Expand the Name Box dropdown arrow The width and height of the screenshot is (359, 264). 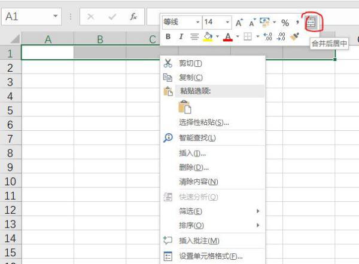point(56,17)
